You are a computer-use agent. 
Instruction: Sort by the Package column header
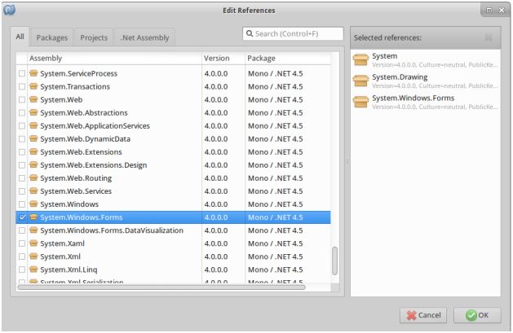288,58
